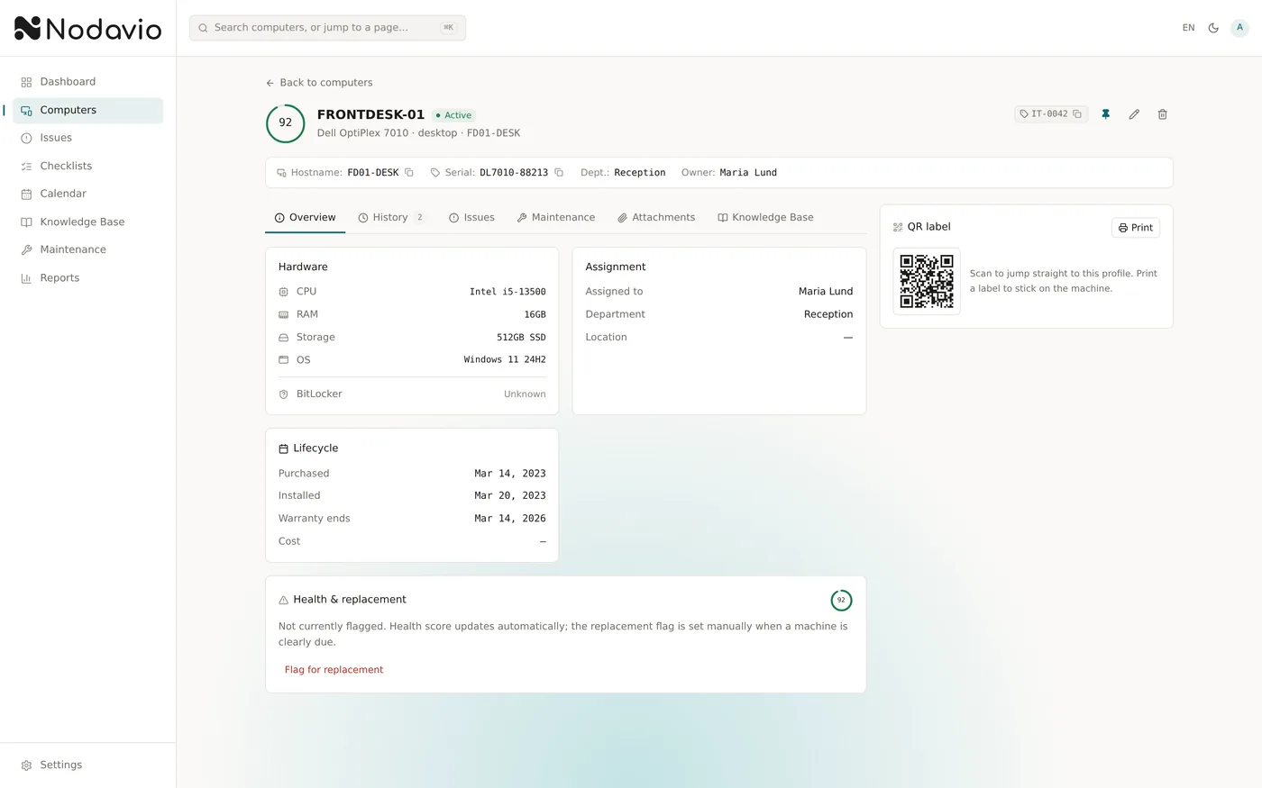Screen dimensions: 1262x788
Task: Select the Overview tab
Action: coord(305,218)
